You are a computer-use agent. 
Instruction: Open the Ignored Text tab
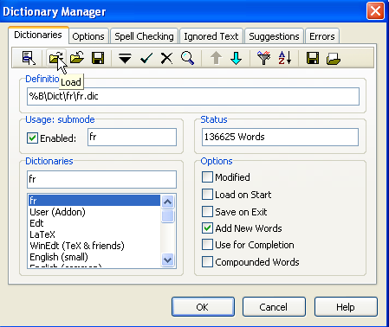pyautogui.click(x=211, y=36)
